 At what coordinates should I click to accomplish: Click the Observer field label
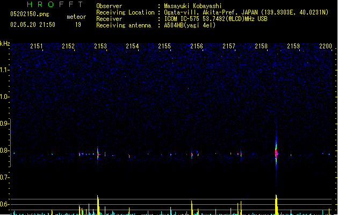pyautogui.click(x=109, y=6)
